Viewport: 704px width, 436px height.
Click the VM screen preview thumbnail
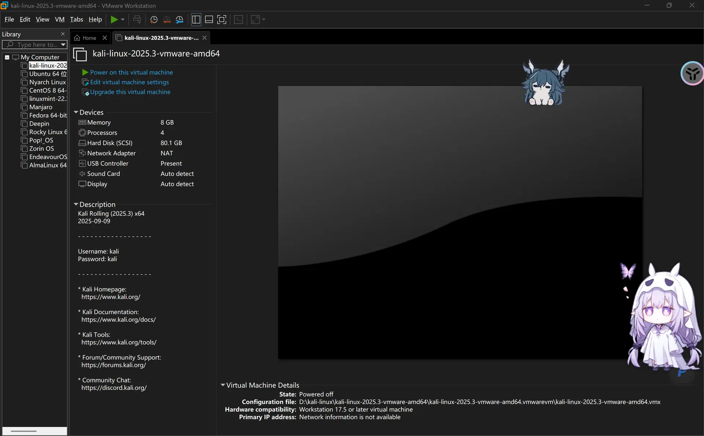point(460,222)
